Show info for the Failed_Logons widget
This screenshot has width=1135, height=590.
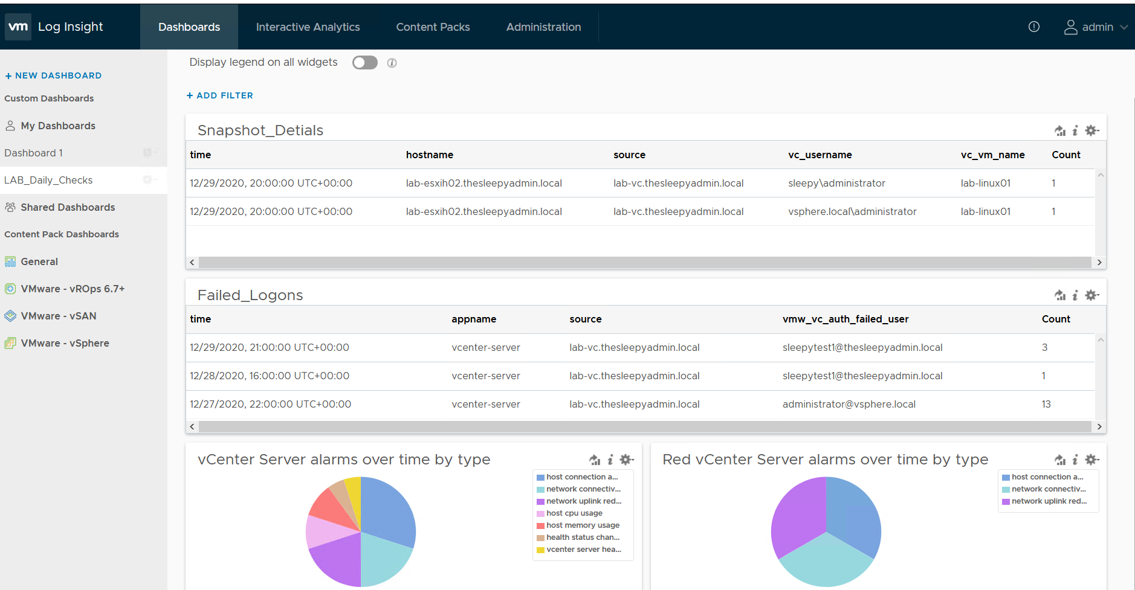pyautogui.click(x=1075, y=295)
